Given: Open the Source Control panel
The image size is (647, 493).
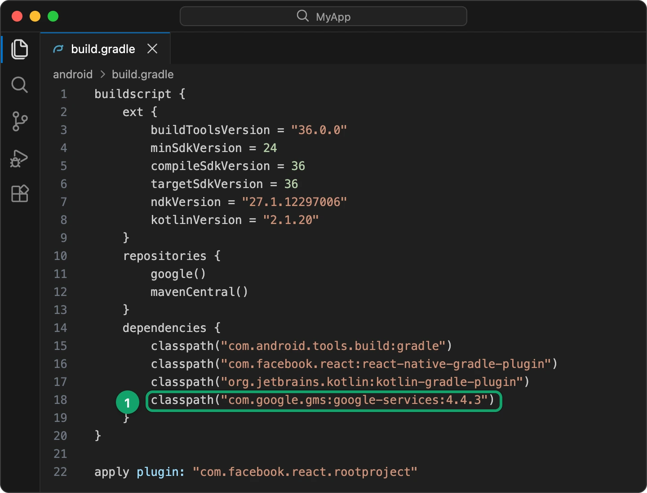Looking at the screenshot, I should point(20,121).
